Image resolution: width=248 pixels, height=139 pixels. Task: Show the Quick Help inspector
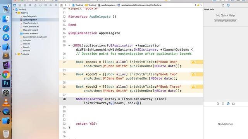(x=228, y=5)
